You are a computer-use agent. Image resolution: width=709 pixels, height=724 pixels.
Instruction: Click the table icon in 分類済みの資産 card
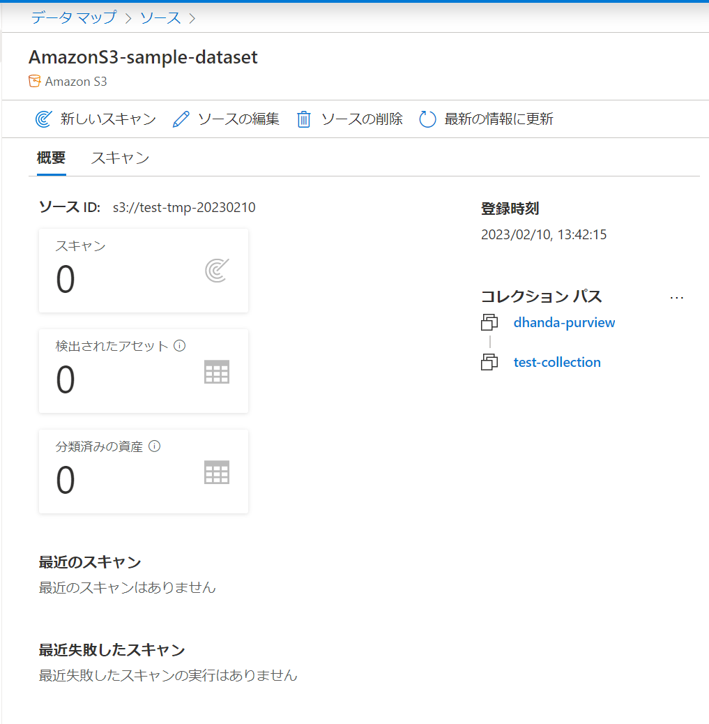click(217, 472)
